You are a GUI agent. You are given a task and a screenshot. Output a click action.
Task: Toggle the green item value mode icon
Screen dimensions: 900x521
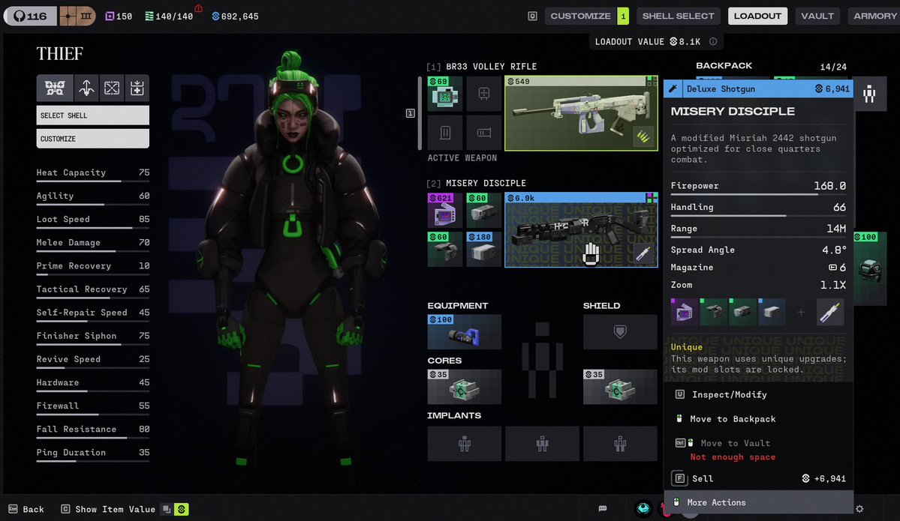tap(182, 509)
